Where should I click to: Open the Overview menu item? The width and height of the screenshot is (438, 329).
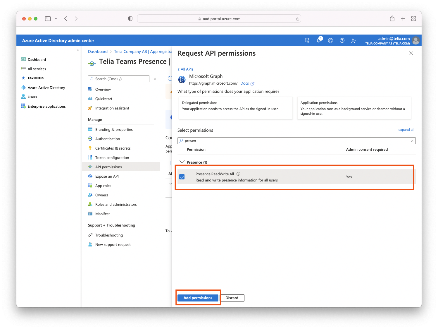click(103, 89)
